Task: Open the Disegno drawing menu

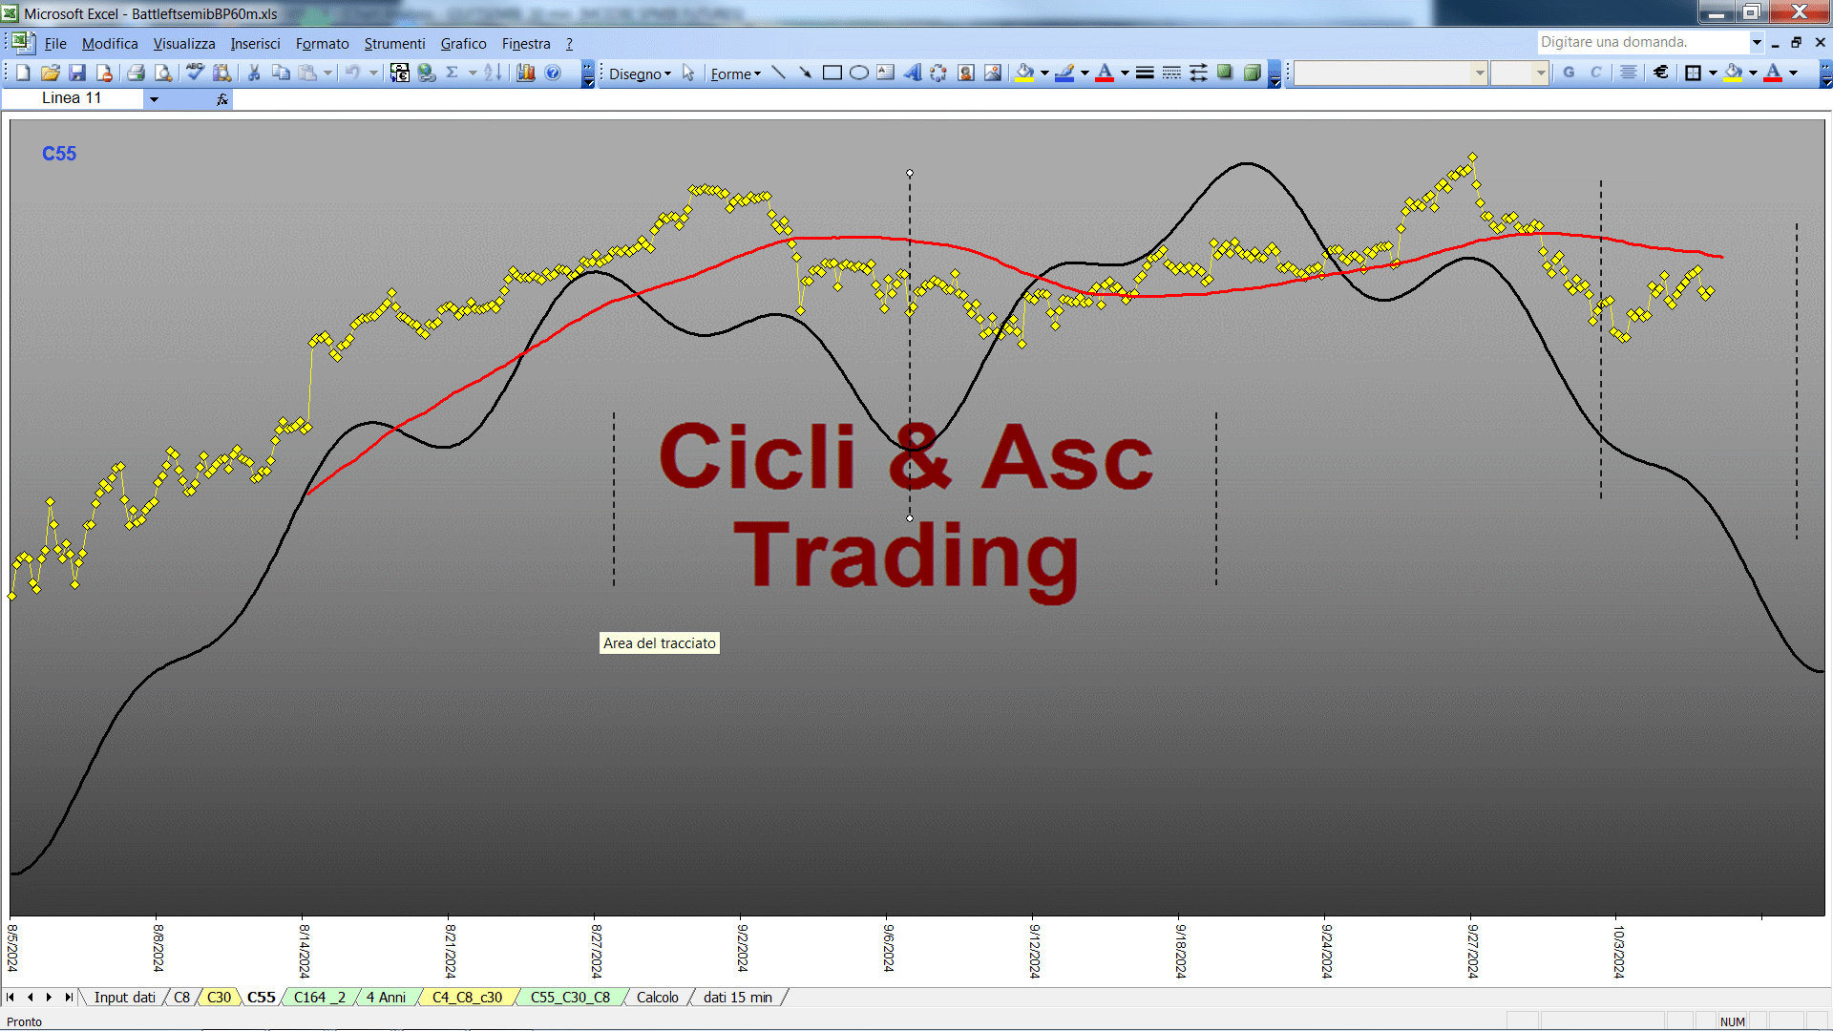Action: 640,74
